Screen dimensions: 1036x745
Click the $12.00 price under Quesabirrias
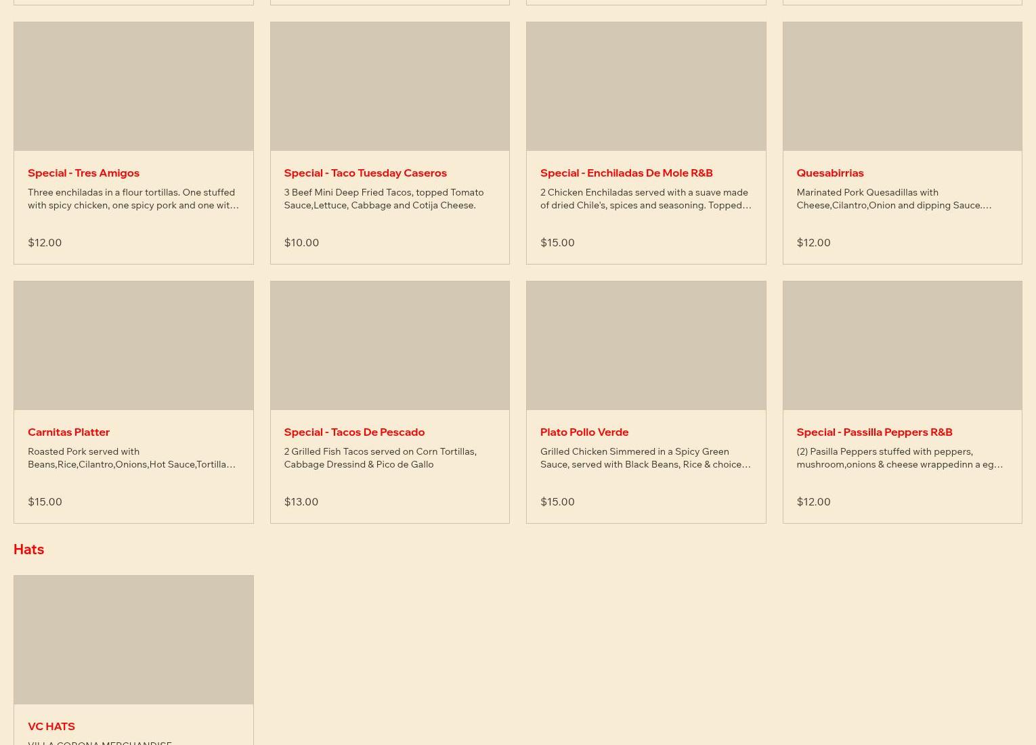(813, 242)
